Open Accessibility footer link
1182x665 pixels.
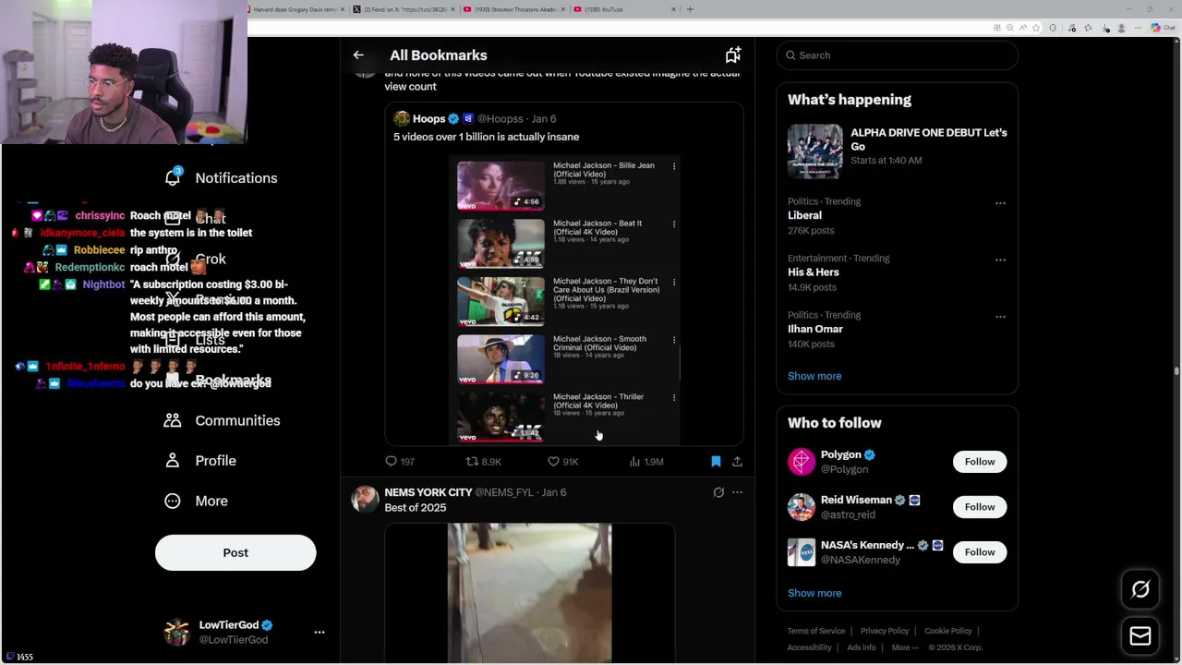(809, 647)
